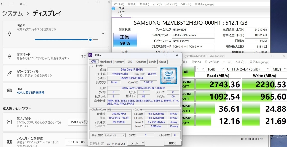This screenshot has height=147, width=287.
Task: Open the 言語(Language) menu in CrystalDiskMark
Action: coord(259,62)
